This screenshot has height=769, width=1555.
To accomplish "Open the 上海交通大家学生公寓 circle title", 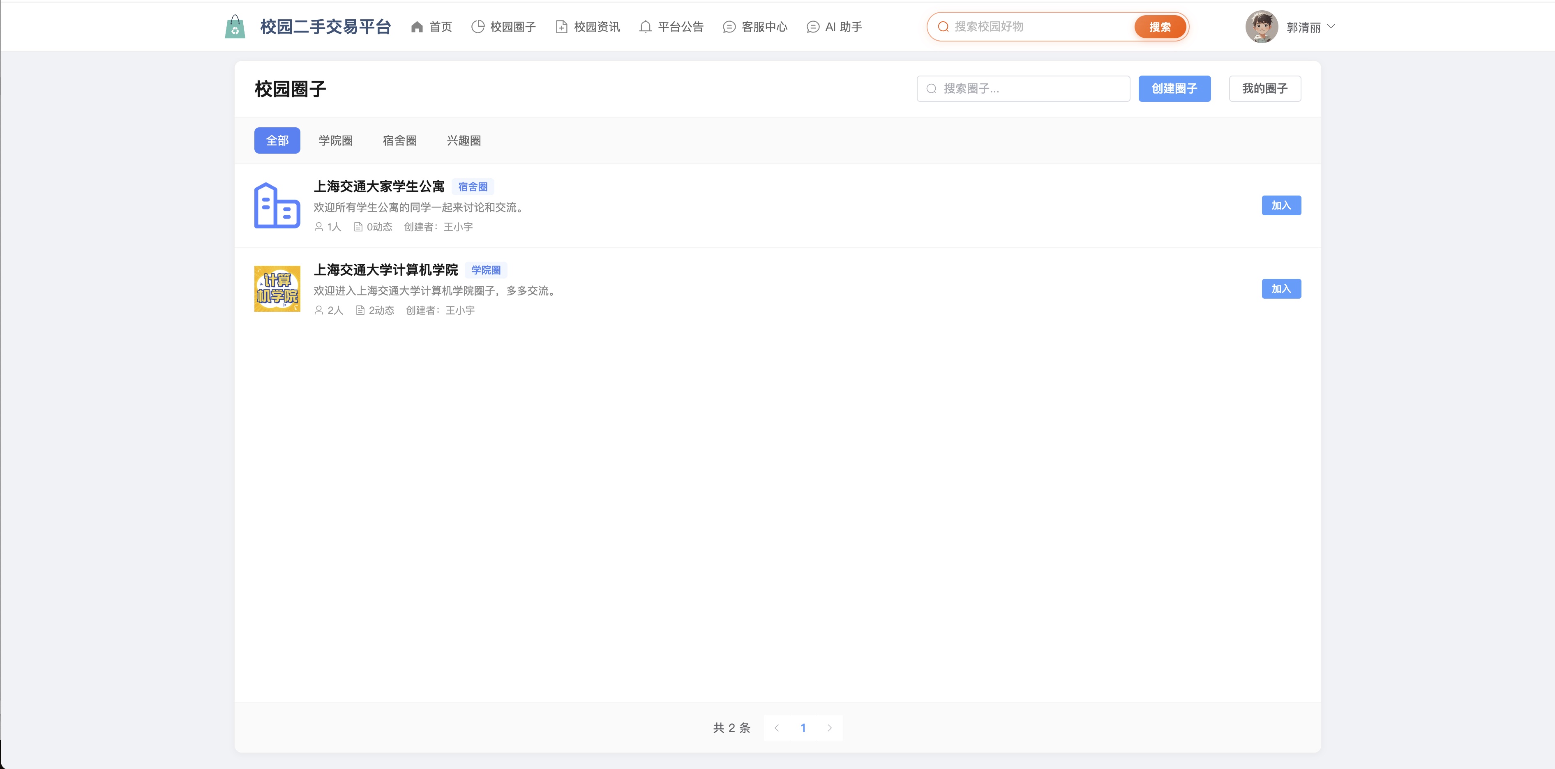I will point(379,186).
